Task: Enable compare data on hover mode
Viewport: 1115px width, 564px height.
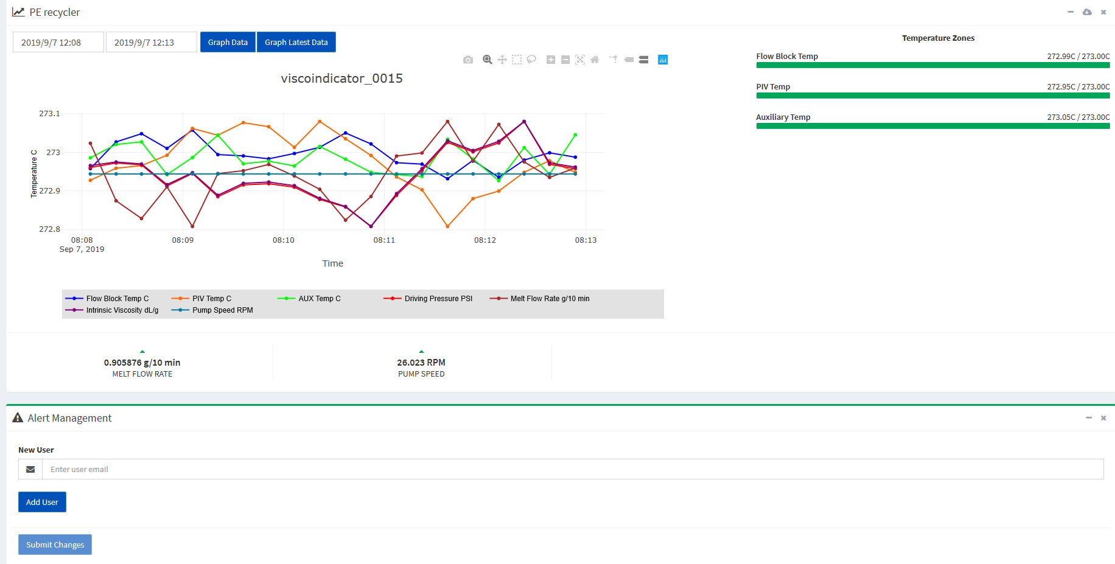Action: (643, 60)
